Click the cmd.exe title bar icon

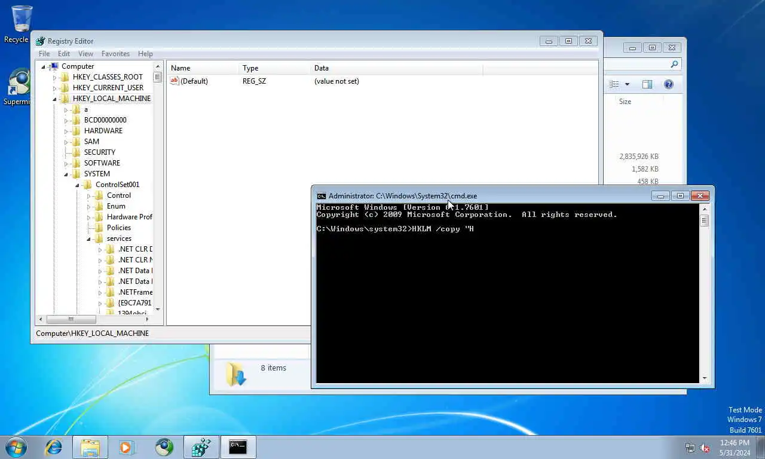coord(322,196)
